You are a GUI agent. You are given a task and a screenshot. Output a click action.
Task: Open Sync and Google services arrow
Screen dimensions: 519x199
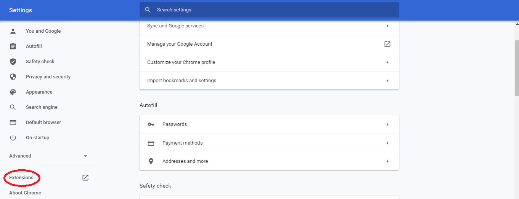[x=387, y=26]
